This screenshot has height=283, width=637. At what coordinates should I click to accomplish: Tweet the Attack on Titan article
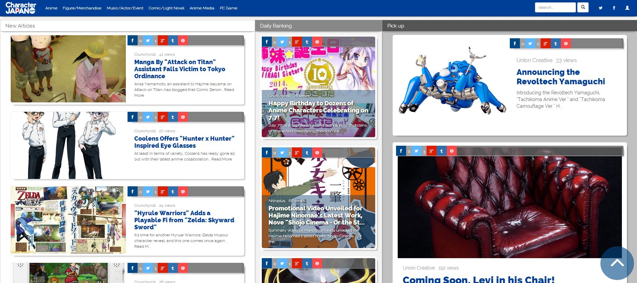pyautogui.click(x=148, y=41)
